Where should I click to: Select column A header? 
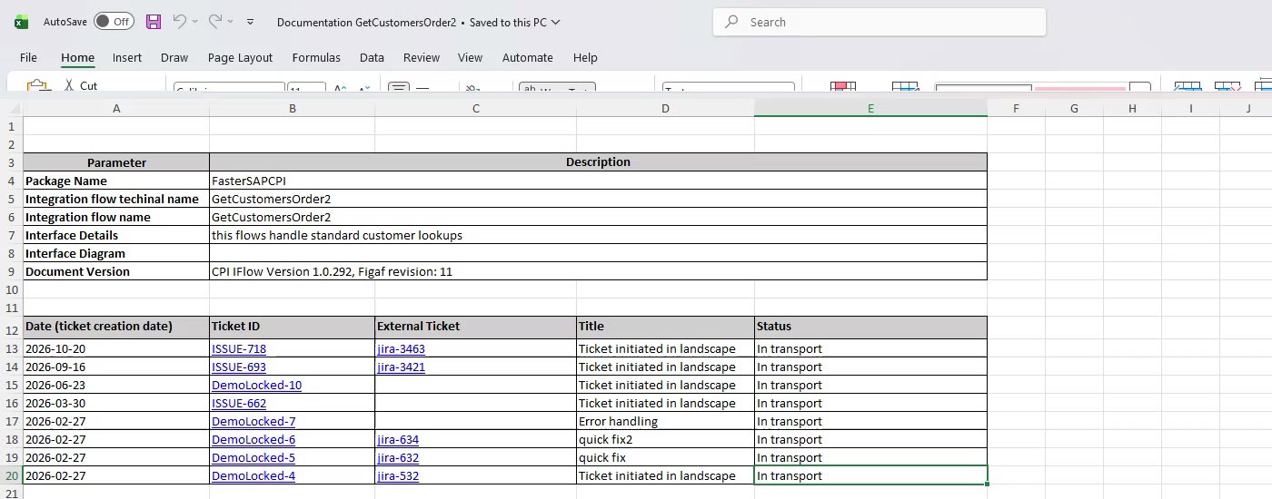tap(116, 108)
